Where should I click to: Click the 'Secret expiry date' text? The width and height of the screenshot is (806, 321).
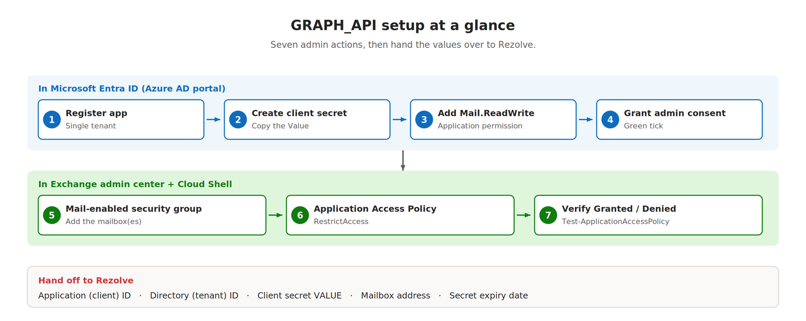[x=489, y=296]
